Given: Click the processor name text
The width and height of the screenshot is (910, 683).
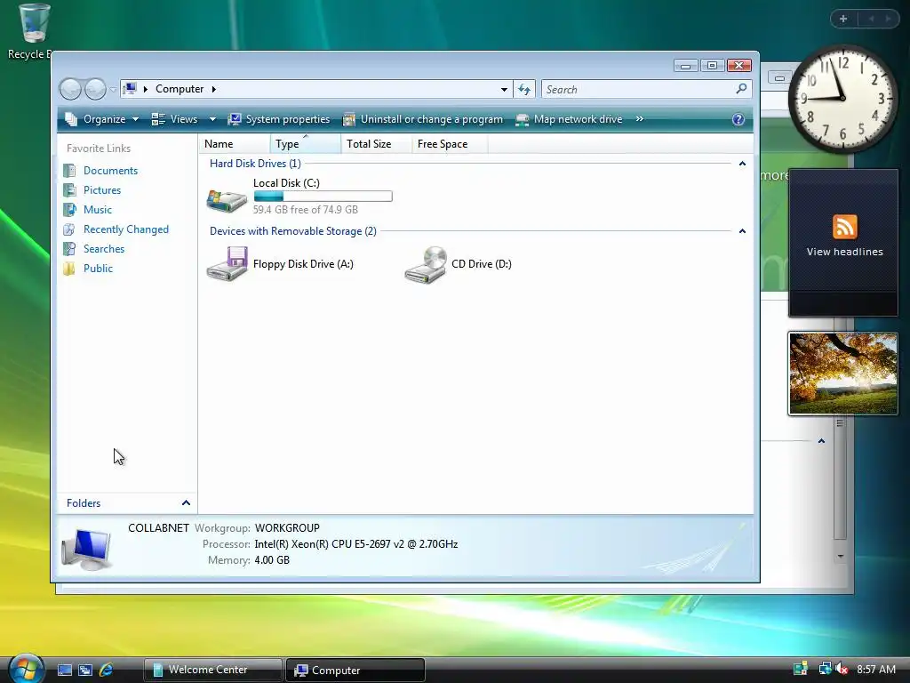Looking at the screenshot, I should click(x=356, y=544).
